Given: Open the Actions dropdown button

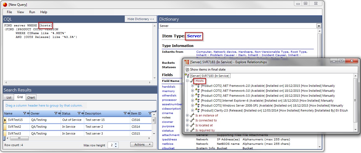Looking at the screenshot, I should (x=141, y=144).
